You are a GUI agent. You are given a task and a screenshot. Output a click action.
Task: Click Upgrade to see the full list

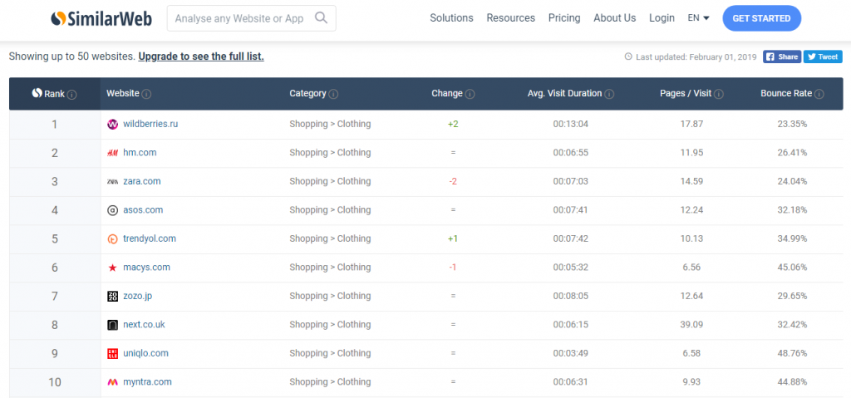(201, 57)
